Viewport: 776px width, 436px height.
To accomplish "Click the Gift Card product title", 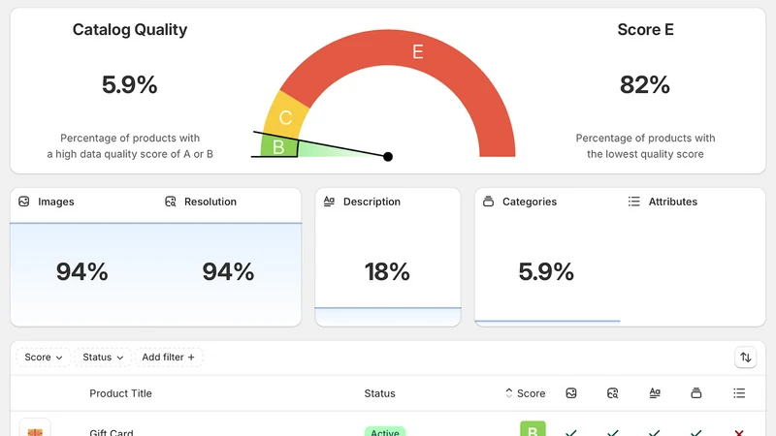I will click(112, 432).
